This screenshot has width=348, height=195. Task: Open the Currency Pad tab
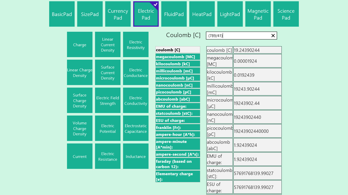point(118,14)
